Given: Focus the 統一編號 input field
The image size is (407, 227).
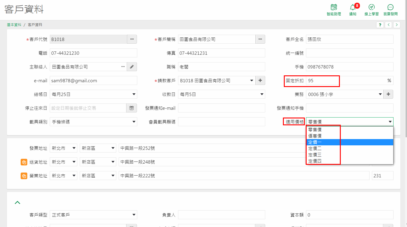Looking at the screenshot, I should (350, 53).
